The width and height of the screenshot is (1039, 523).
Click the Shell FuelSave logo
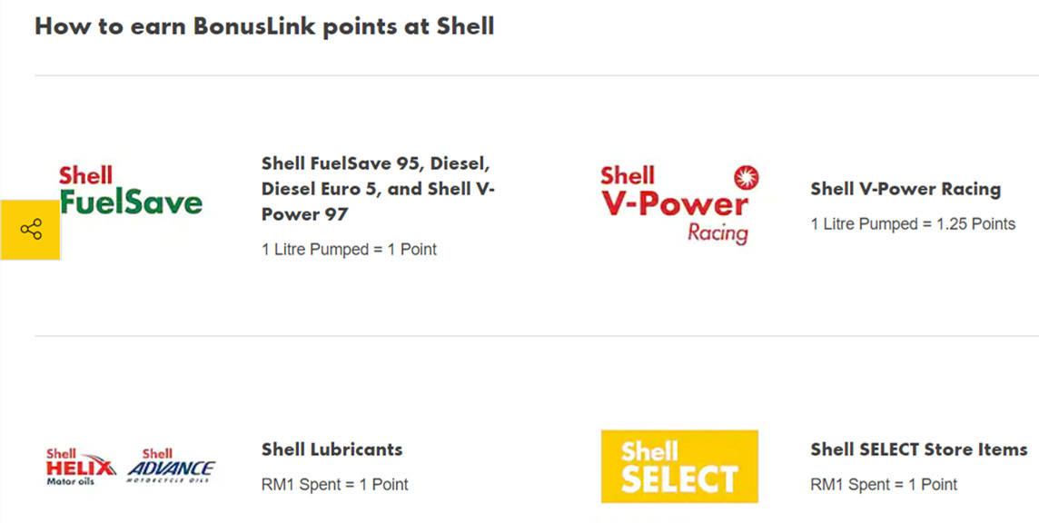click(x=131, y=191)
